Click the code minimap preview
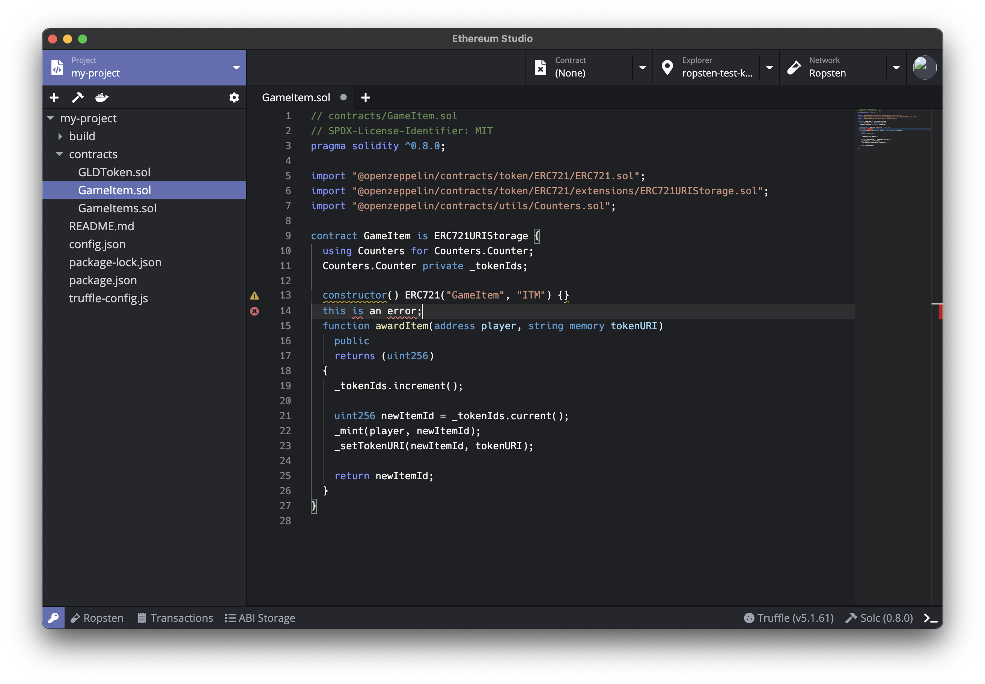Screen dimensions: 985x684 pos(892,129)
